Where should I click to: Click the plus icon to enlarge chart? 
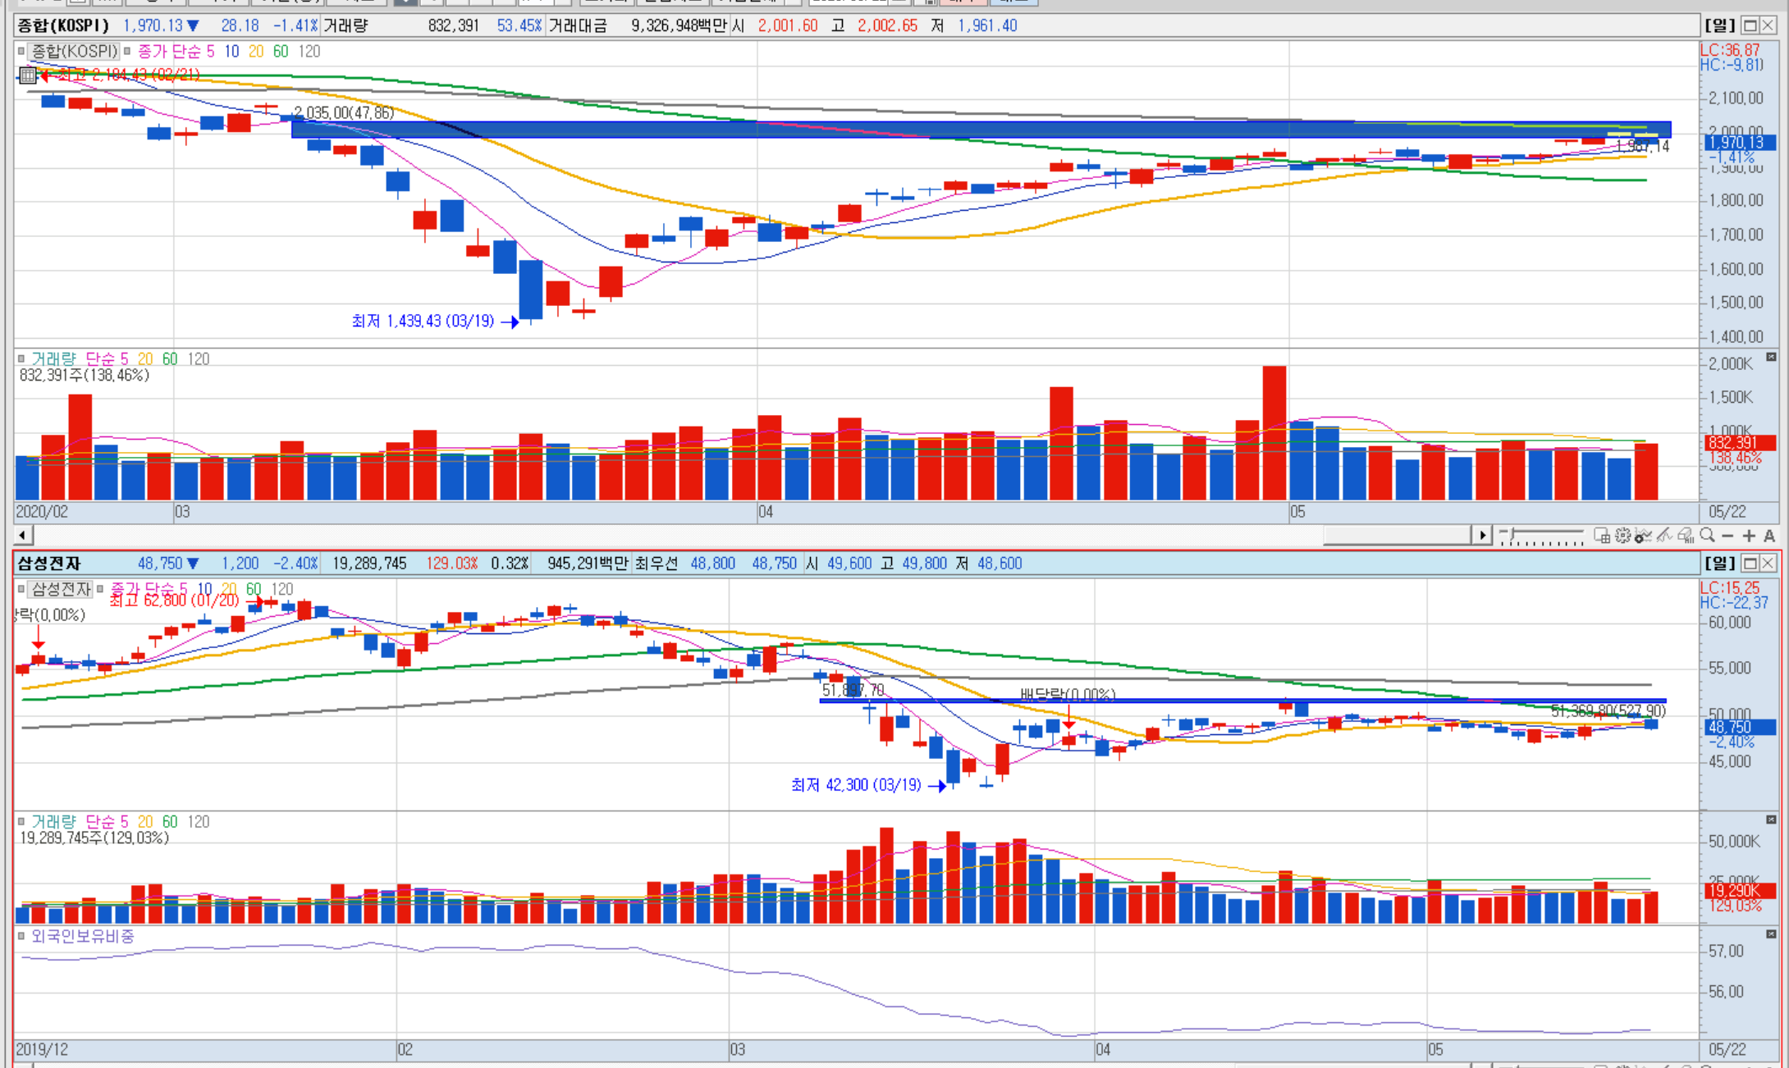pyautogui.click(x=1749, y=536)
